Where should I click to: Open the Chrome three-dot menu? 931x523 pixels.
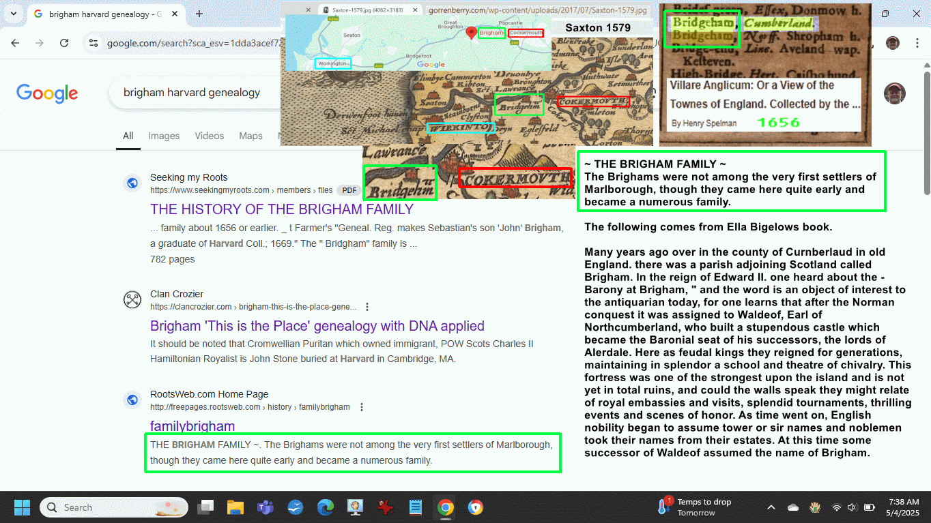click(917, 43)
